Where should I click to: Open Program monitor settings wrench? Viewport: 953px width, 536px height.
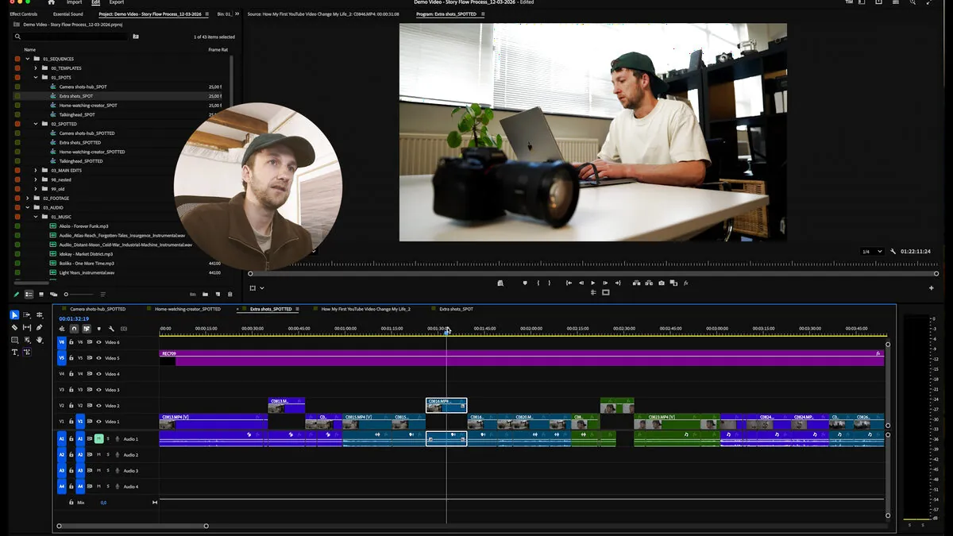(893, 252)
